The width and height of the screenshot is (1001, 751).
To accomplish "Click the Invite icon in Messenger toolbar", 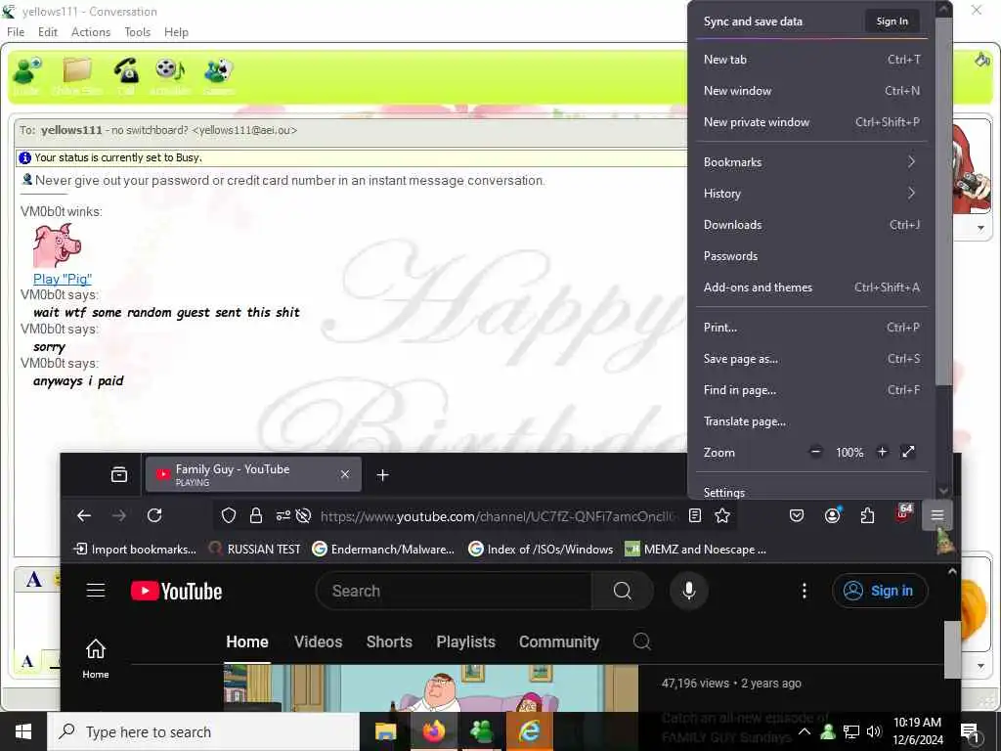I will coord(26,71).
